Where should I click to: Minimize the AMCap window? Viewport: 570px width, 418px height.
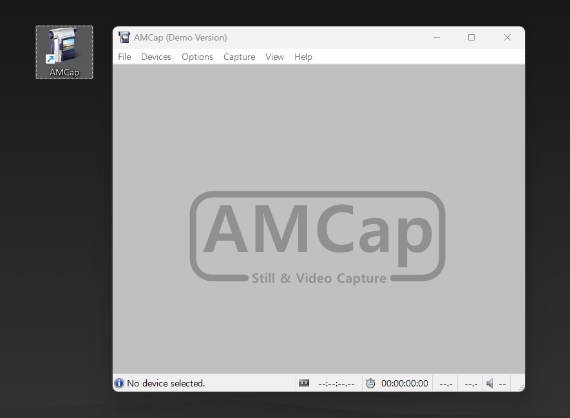click(x=437, y=37)
